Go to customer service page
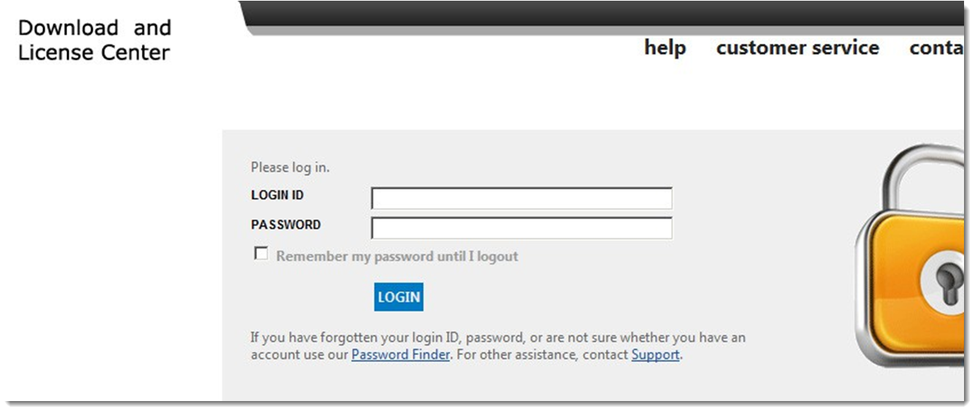The image size is (975, 412). coord(798,48)
